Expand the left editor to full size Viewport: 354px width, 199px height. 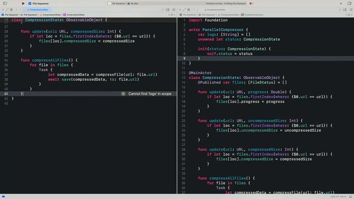(7, 10)
